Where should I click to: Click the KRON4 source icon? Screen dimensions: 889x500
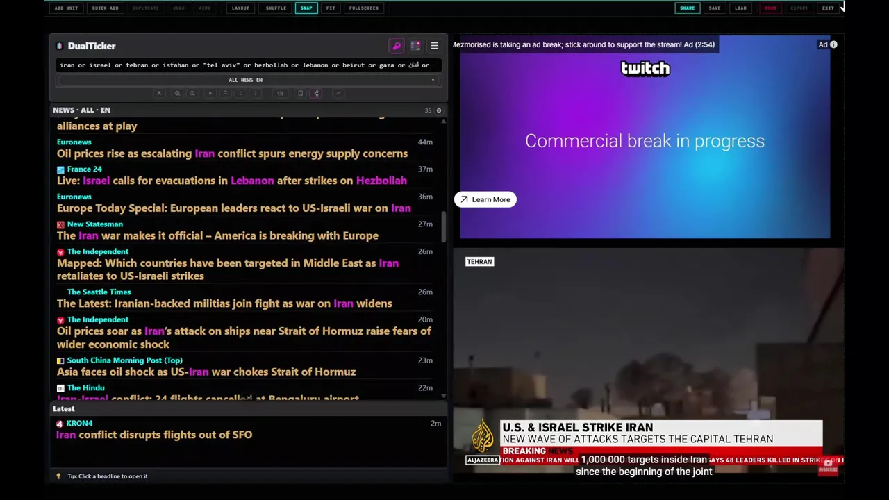60,424
